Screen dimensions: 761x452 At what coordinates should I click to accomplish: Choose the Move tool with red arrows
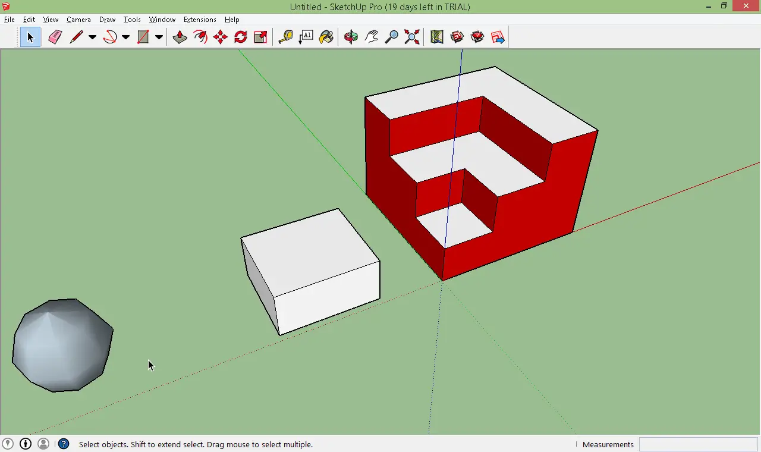(220, 37)
